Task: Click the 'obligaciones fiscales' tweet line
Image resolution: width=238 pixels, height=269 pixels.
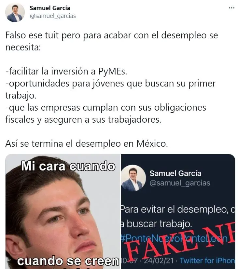Action: [105, 114]
